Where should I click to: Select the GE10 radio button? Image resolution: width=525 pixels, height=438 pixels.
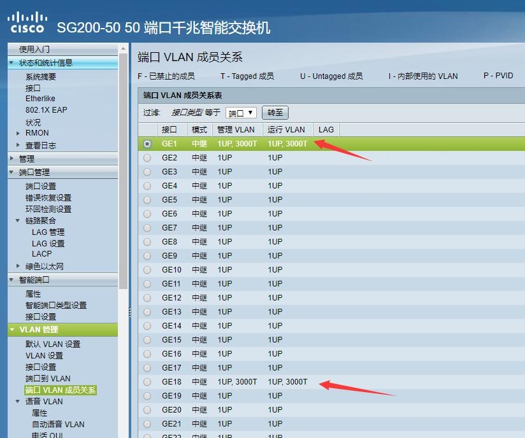(147, 270)
